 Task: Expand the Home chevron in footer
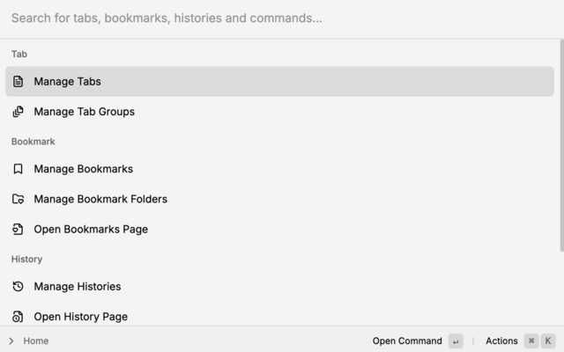[x=11, y=341]
